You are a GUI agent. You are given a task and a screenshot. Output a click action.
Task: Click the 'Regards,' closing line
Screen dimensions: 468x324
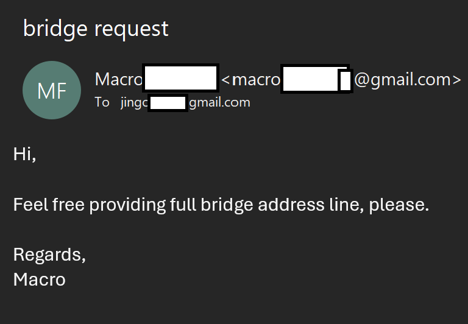[49, 255]
